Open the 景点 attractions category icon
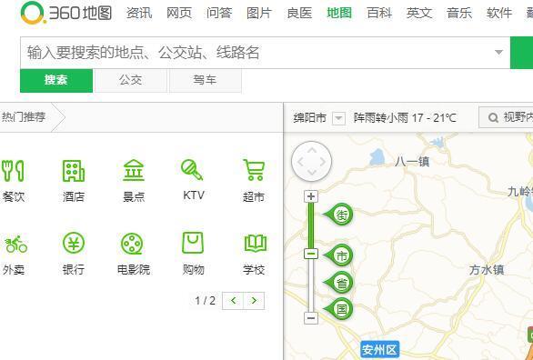 [134, 171]
